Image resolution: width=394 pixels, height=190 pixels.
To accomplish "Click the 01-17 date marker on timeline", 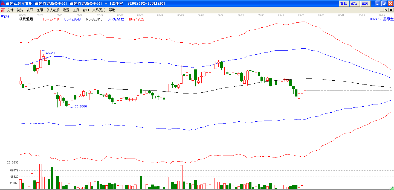I will 59,15.
